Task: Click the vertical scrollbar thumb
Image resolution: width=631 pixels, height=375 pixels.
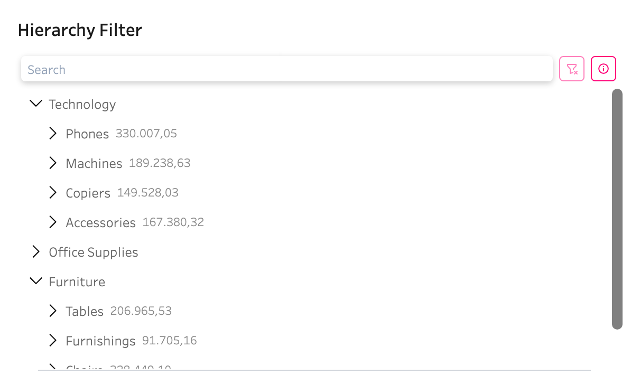Action: [617, 209]
